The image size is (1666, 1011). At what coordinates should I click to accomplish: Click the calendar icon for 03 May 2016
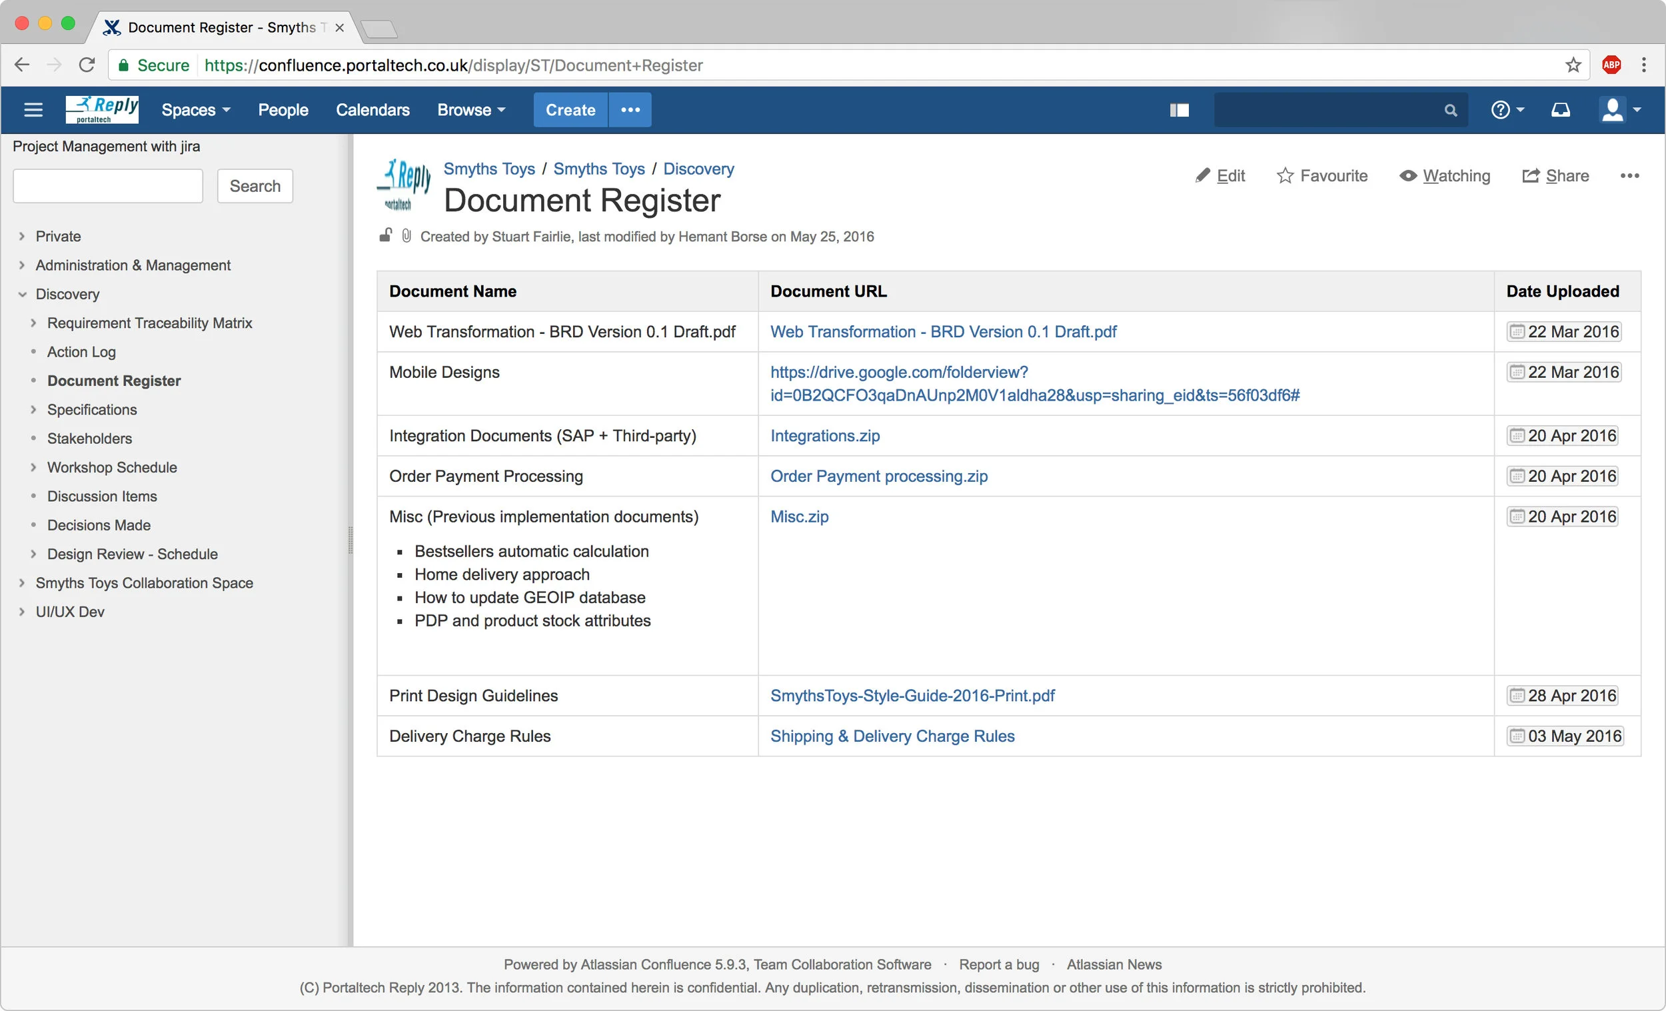[1517, 736]
